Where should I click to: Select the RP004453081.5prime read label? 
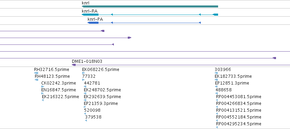point(239,97)
